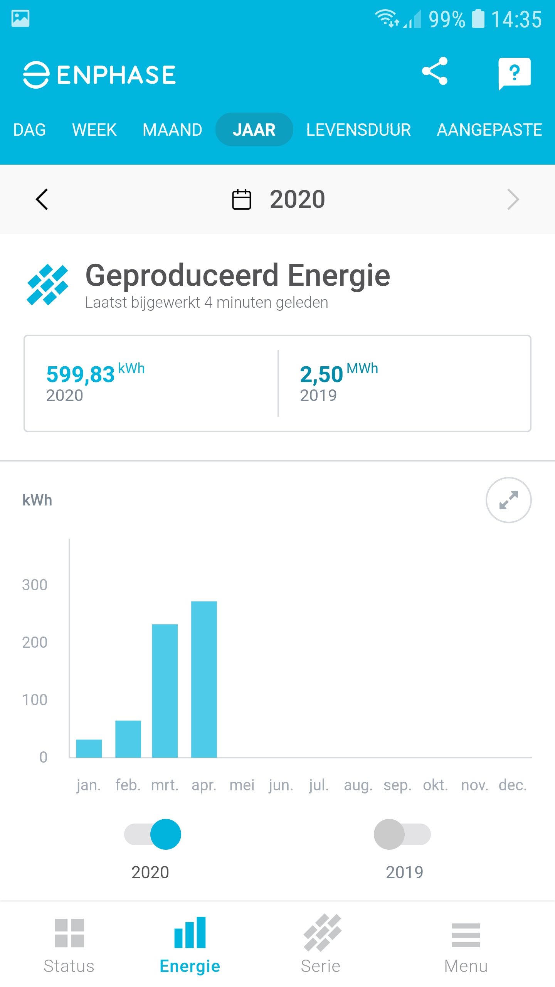
Task: Select the LEVENSDUUR time range tab
Action: click(x=358, y=130)
